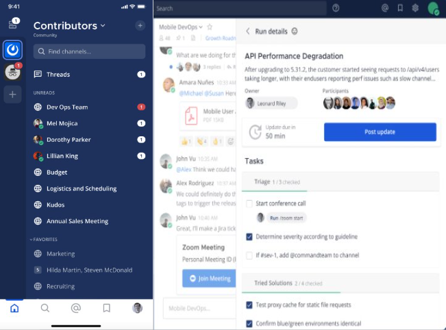Check the add @commandteam to channel task
Image resolution: width=446 pixels, height=330 pixels.
(249, 255)
